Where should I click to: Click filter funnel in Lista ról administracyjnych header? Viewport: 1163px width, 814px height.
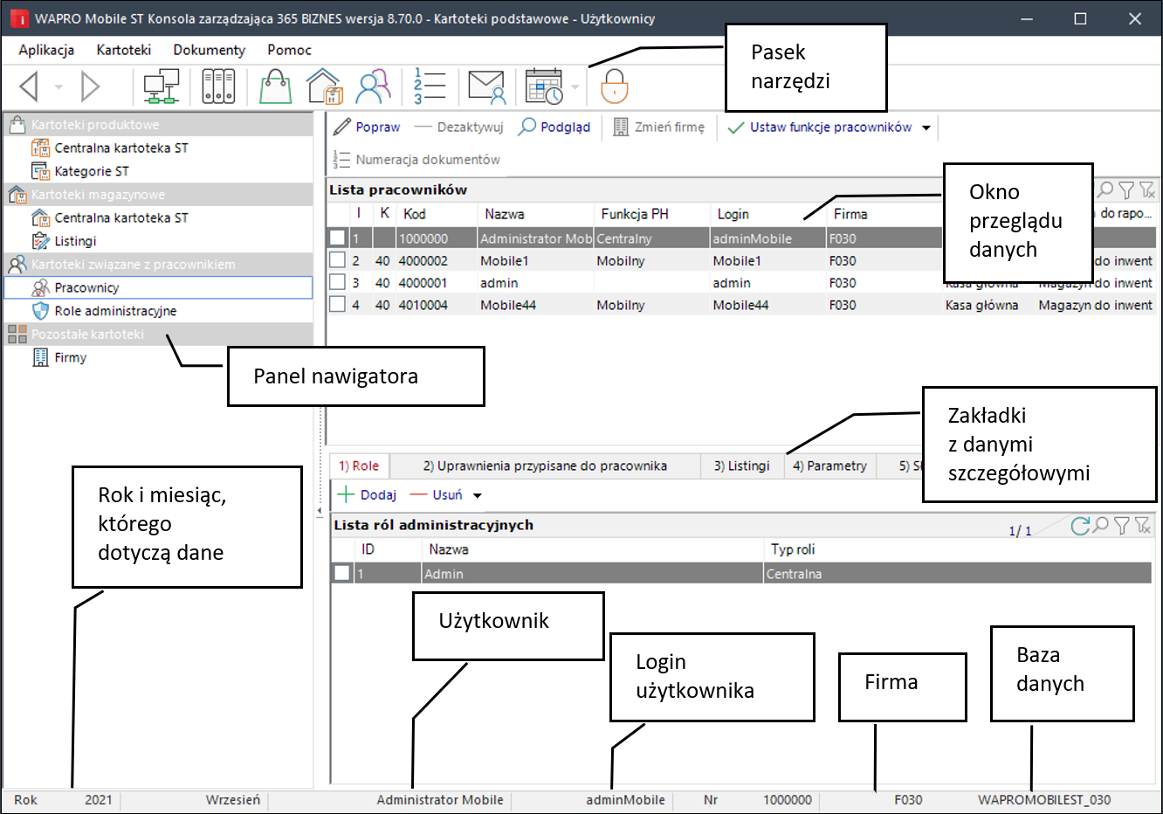tap(1122, 525)
